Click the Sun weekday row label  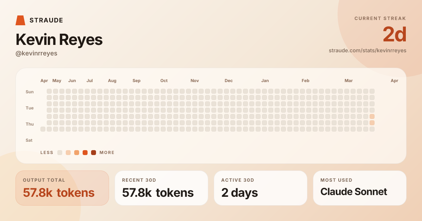(30, 92)
